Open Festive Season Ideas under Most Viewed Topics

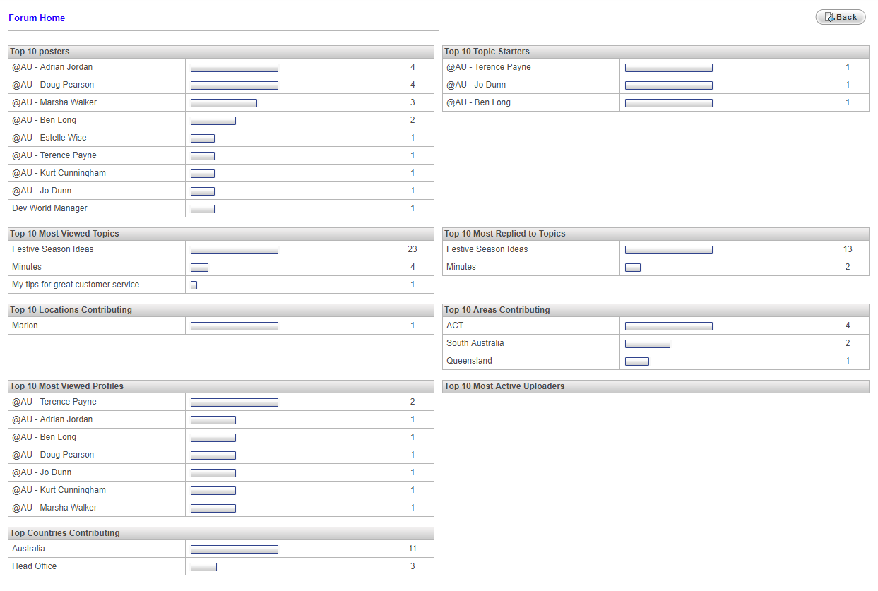[x=46, y=249]
